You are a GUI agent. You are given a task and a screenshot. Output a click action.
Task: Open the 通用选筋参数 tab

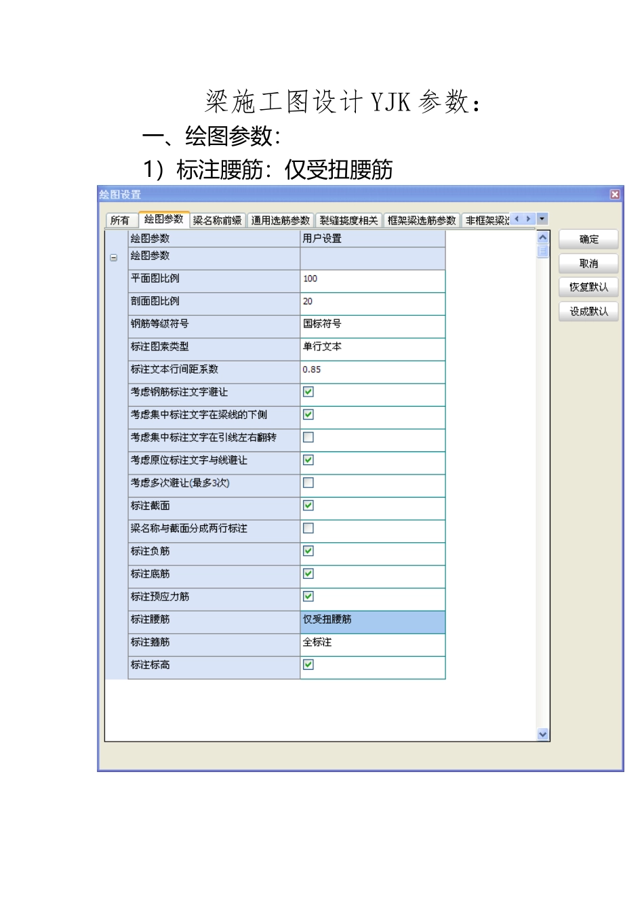pyautogui.click(x=280, y=220)
